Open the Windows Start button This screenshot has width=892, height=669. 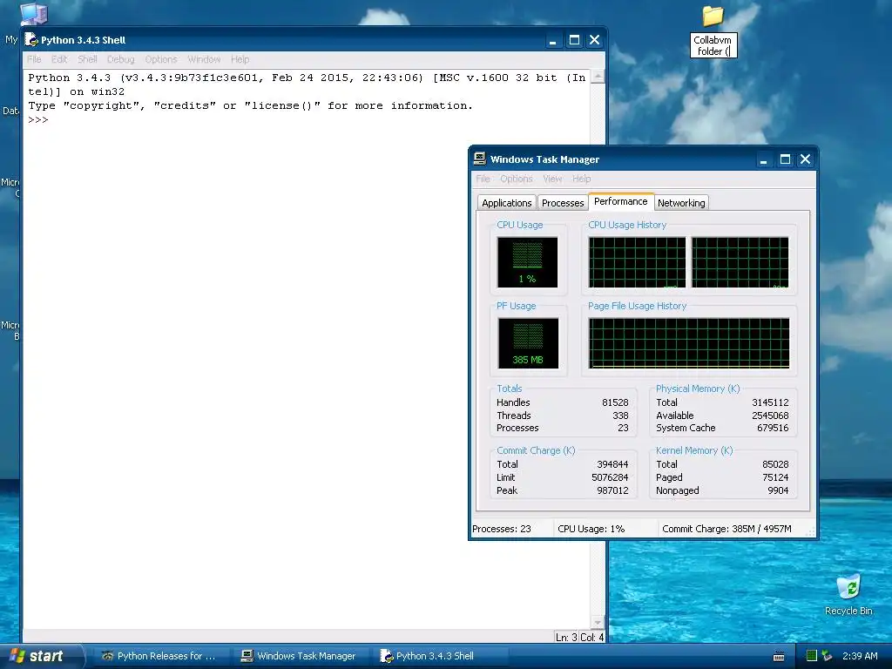coord(41,656)
